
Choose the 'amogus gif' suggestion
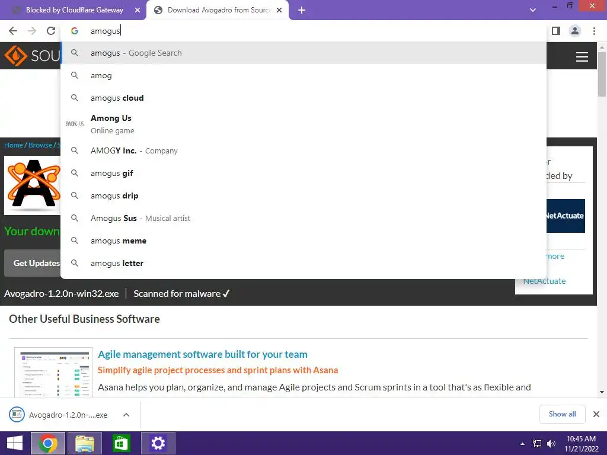(304, 173)
